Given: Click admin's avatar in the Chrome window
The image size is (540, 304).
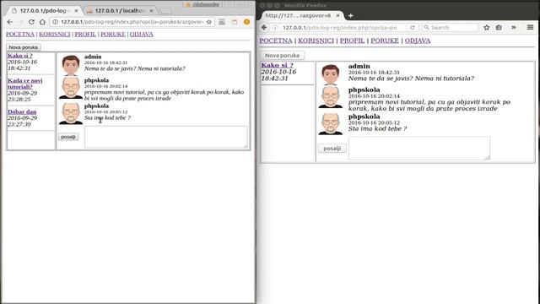Looking at the screenshot, I should click(x=71, y=65).
